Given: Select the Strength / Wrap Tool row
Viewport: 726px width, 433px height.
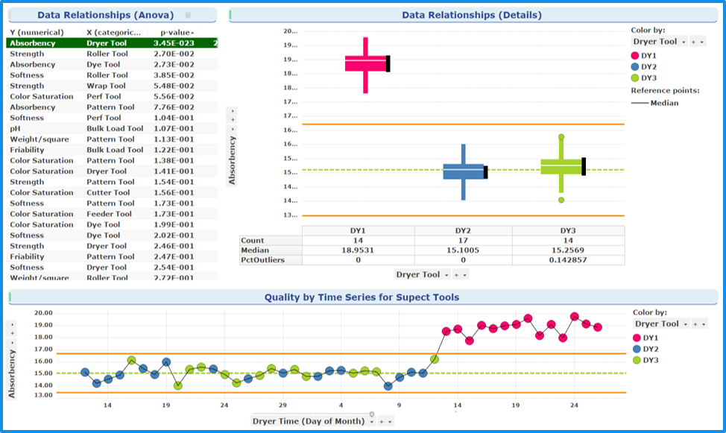Looking at the screenshot, I should 112,86.
